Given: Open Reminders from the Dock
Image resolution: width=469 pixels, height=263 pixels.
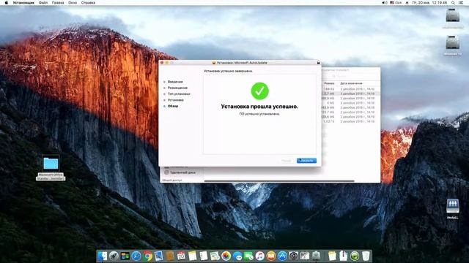Looking at the screenshot, I should pyautogui.click(x=204, y=256).
